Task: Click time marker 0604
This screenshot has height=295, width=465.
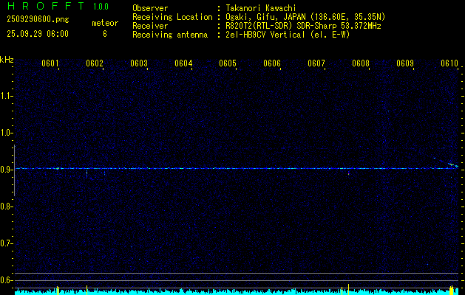Action: (183, 63)
